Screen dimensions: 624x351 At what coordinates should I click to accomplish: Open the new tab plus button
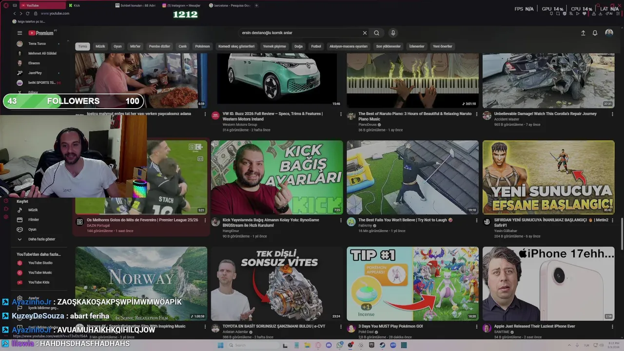point(256,5)
